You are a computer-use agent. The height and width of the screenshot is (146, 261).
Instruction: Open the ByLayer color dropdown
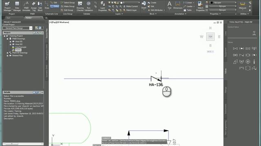(235, 3)
